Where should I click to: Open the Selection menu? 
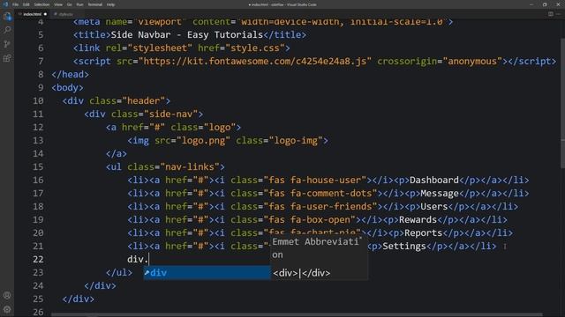click(x=41, y=4)
